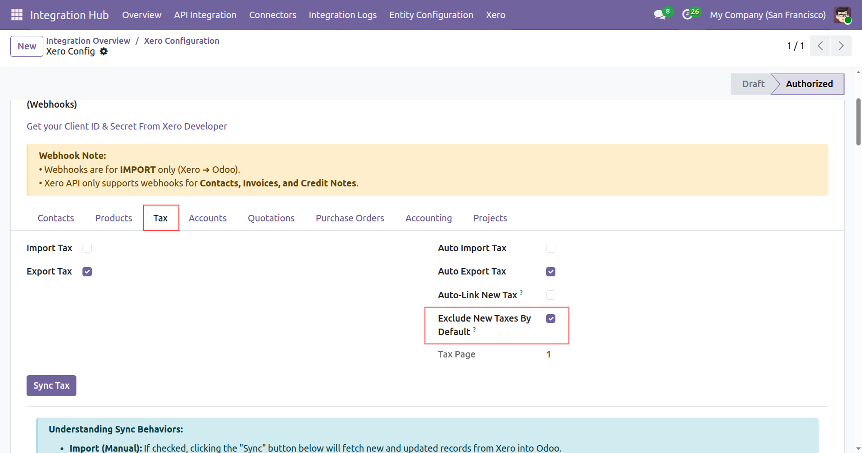The width and height of the screenshot is (862, 453).
Task: Open the activities clock icon
Action: 687,15
